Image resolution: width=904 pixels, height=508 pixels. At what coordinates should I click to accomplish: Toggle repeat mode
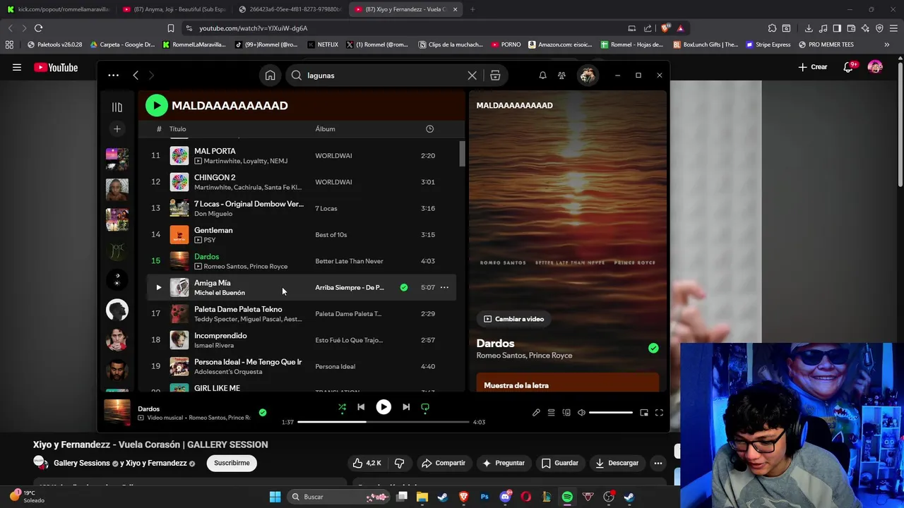(425, 407)
